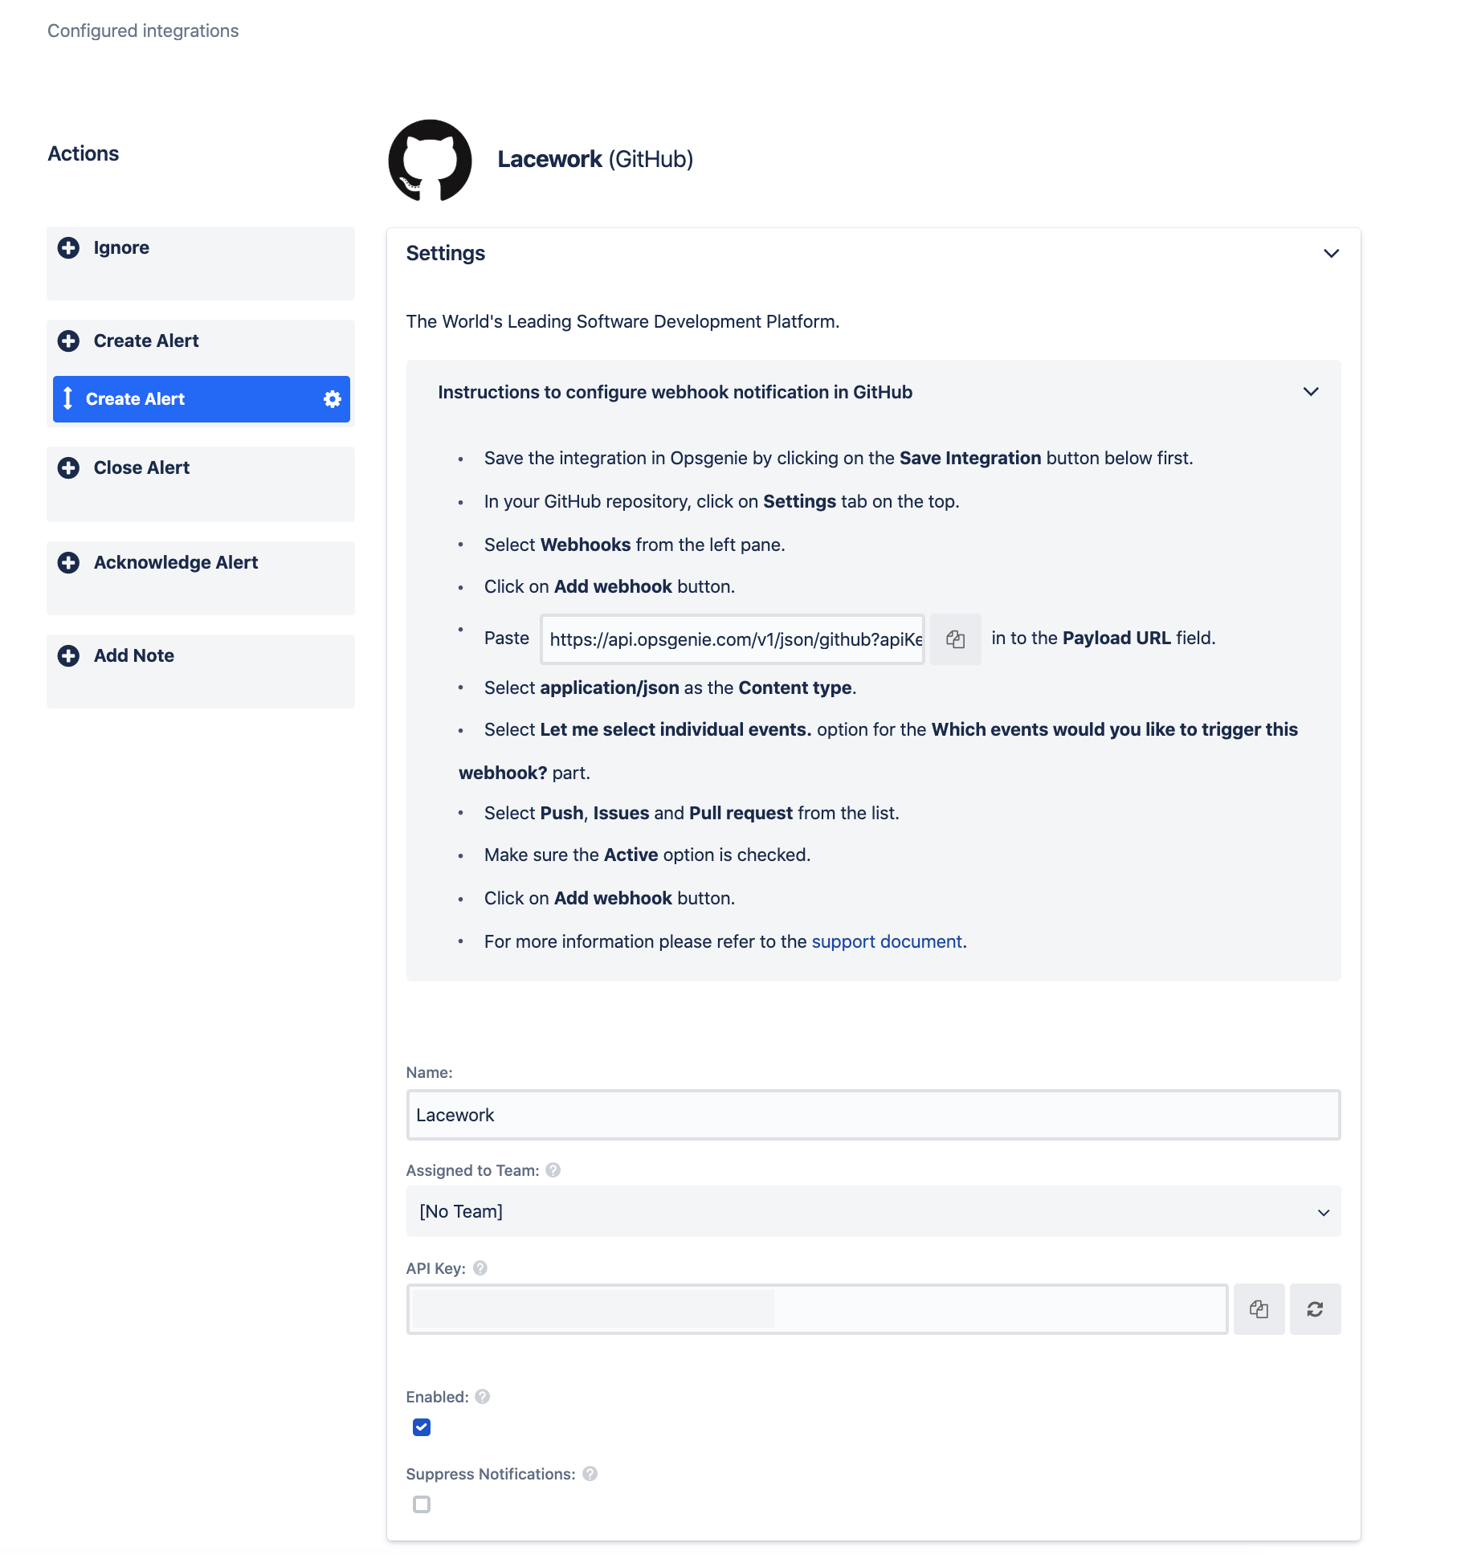
Task: Click the plus icon on Acknowledge Alert
Action: pyautogui.click(x=69, y=563)
